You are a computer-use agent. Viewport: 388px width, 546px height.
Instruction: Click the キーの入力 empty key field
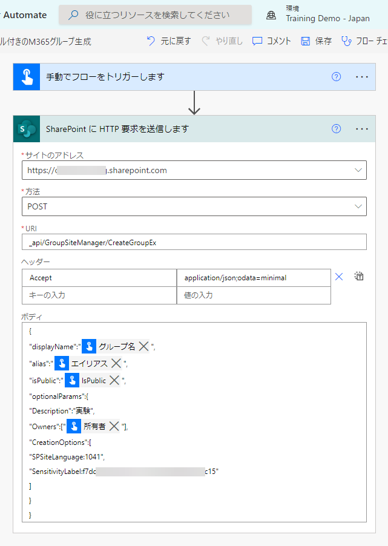click(x=99, y=295)
